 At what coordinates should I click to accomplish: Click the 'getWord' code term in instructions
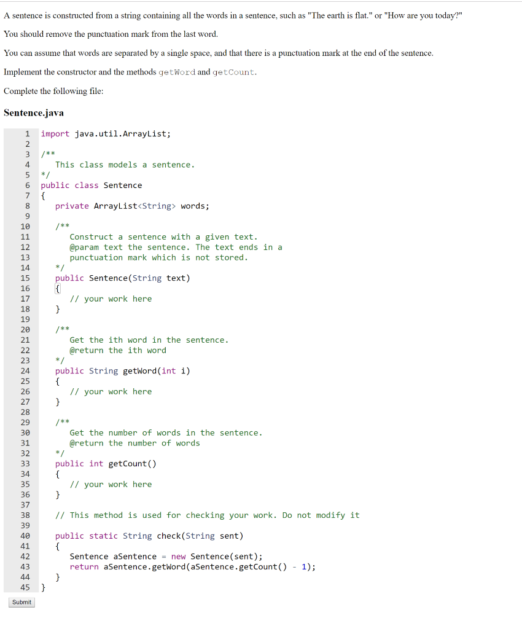point(177,72)
